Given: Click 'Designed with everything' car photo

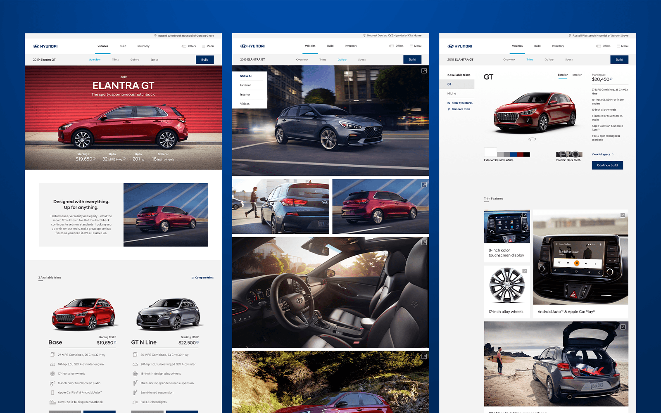Looking at the screenshot, I should [x=166, y=215].
